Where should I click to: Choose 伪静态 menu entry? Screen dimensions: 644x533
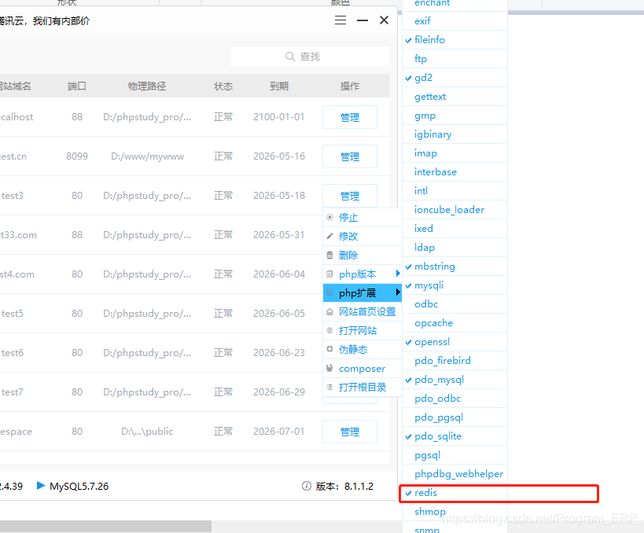click(x=362, y=350)
